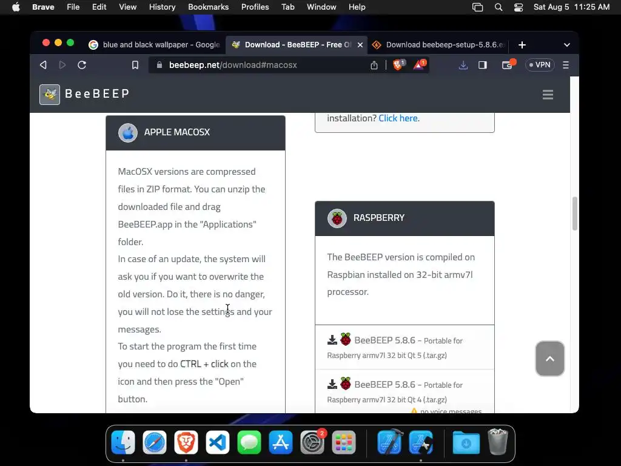Image resolution: width=621 pixels, height=466 pixels.
Task: Open the BeeBEEP site navigation menu
Action: (548, 94)
